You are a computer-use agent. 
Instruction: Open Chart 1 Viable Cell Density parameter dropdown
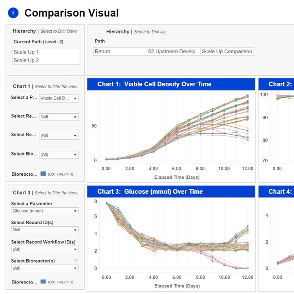pyautogui.click(x=59, y=98)
